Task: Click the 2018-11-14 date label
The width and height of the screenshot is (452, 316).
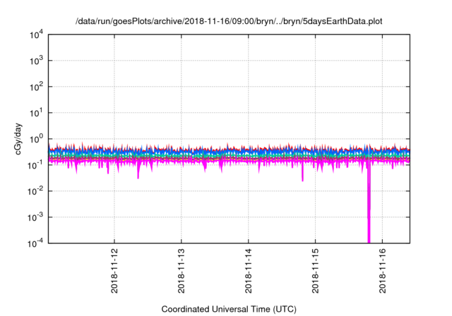Action: [249, 271]
